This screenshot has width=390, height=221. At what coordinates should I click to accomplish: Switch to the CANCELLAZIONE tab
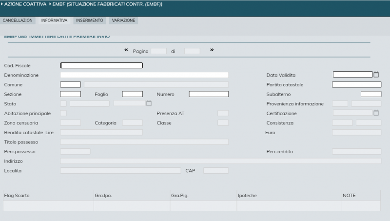tap(18, 20)
